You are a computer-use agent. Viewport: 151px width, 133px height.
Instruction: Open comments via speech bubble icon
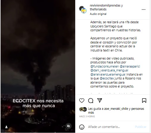[91, 101]
